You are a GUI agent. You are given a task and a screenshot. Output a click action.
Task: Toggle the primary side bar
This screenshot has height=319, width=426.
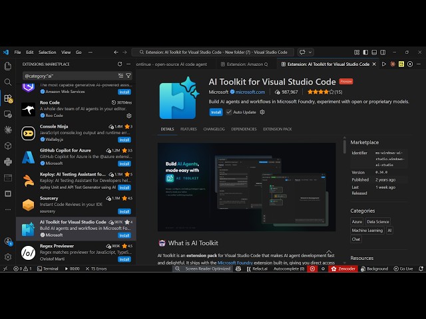(x=365, y=52)
